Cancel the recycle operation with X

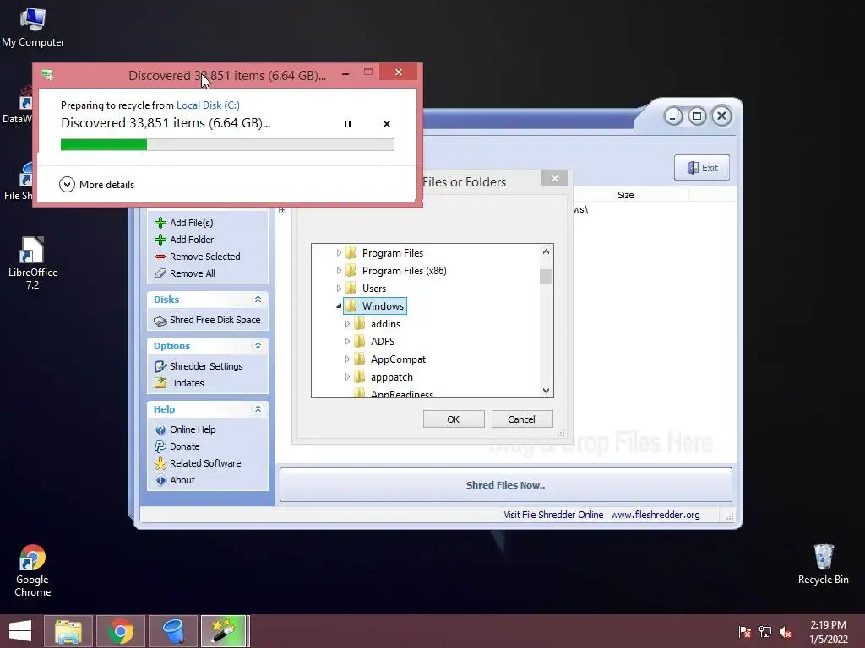pos(387,124)
